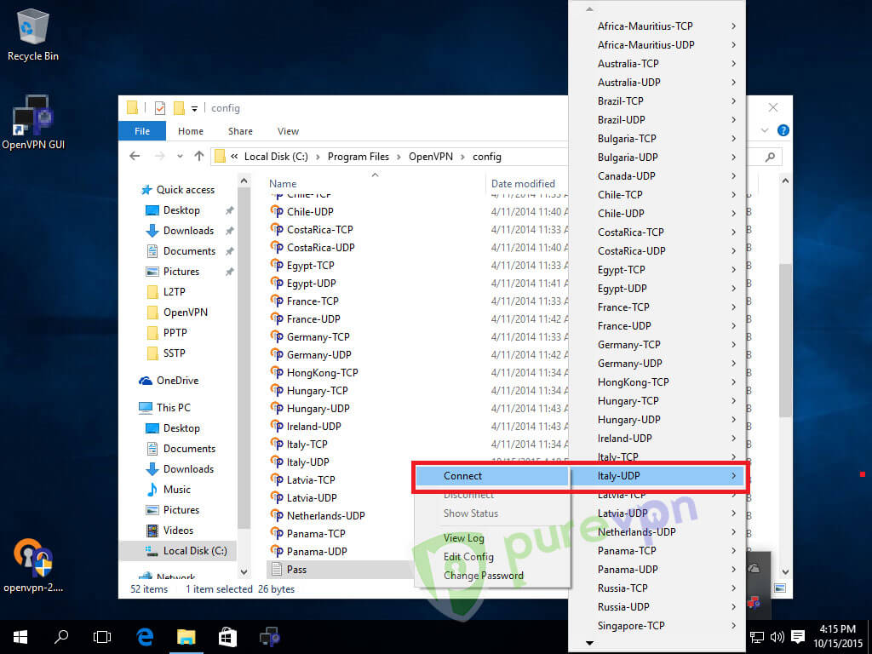This screenshot has width=872, height=654.
Task: Click the file list vertical scrollbar
Action: (785, 341)
